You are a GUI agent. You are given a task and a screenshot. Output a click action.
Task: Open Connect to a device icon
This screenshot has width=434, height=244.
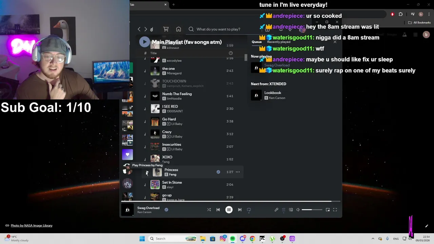coord(291,210)
